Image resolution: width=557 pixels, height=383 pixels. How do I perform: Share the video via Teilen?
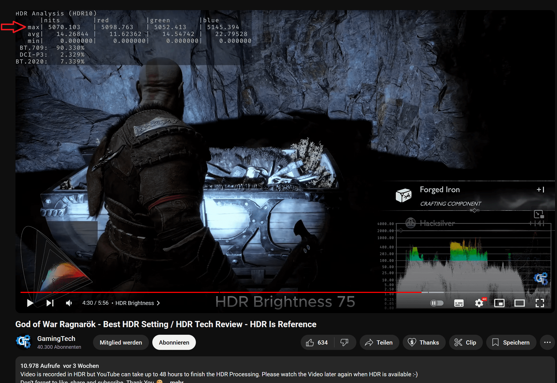pyautogui.click(x=379, y=342)
